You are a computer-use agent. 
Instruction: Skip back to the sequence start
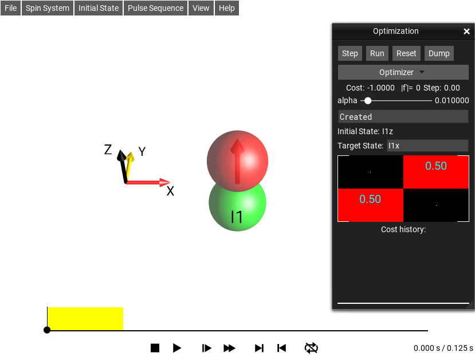pyautogui.click(x=281, y=348)
